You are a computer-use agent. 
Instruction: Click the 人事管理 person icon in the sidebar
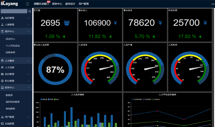point(2,25)
